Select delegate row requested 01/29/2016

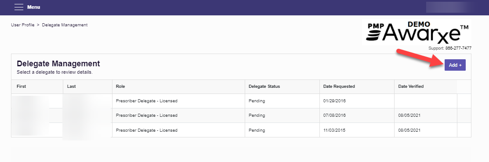click(x=241, y=101)
